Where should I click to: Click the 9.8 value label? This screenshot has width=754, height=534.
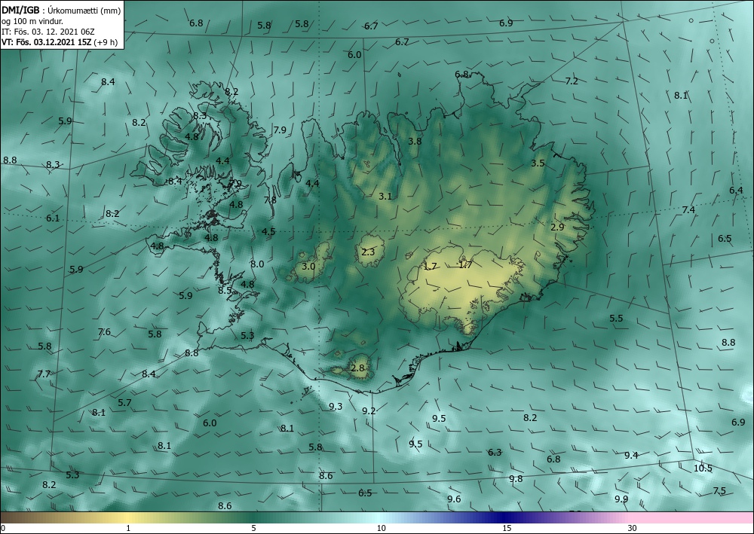516,478
